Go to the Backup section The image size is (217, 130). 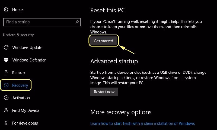coord(18,73)
